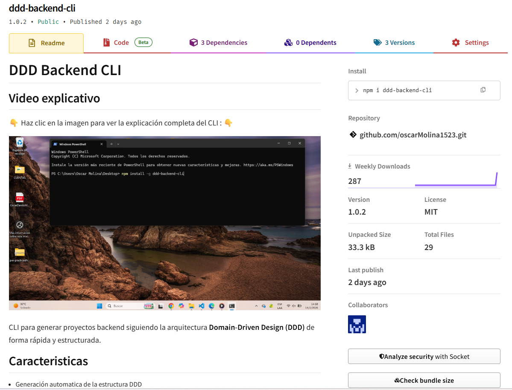Click the Settings gear icon
512x390 pixels.
click(x=456, y=42)
